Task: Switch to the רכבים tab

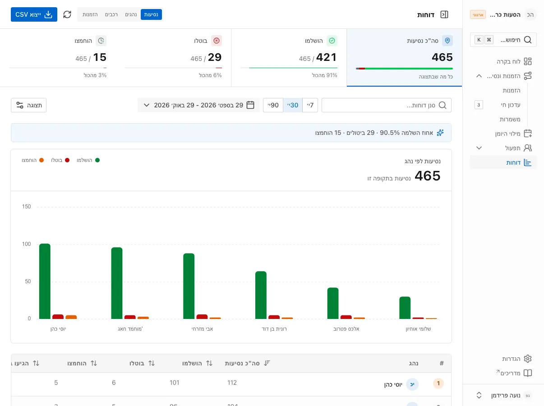Action: coord(111,14)
